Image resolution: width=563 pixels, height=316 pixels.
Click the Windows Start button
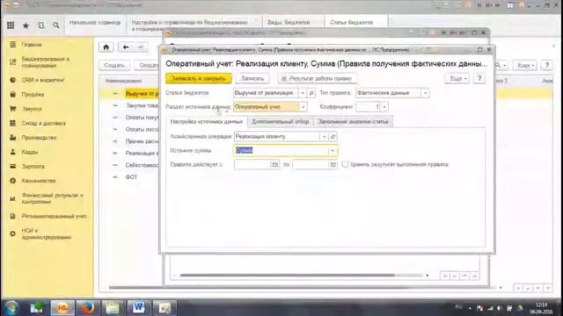11,308
